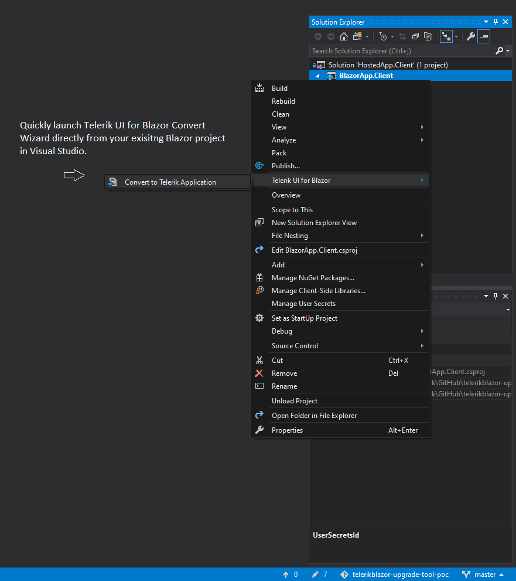Open the Analyze submenu
Image resolution: width=516 pixels, height=581 pixels.
340,140
